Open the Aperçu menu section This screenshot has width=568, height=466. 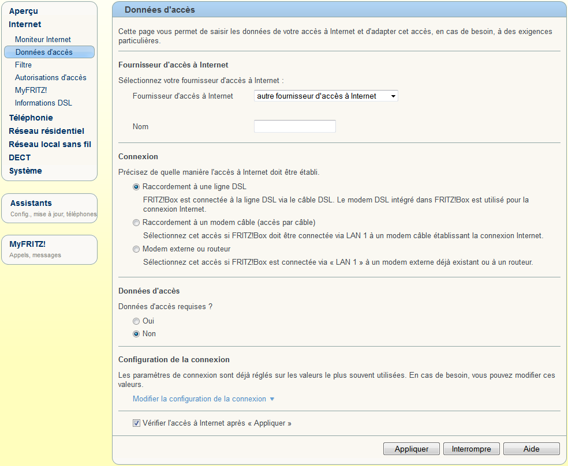point(23,11)
